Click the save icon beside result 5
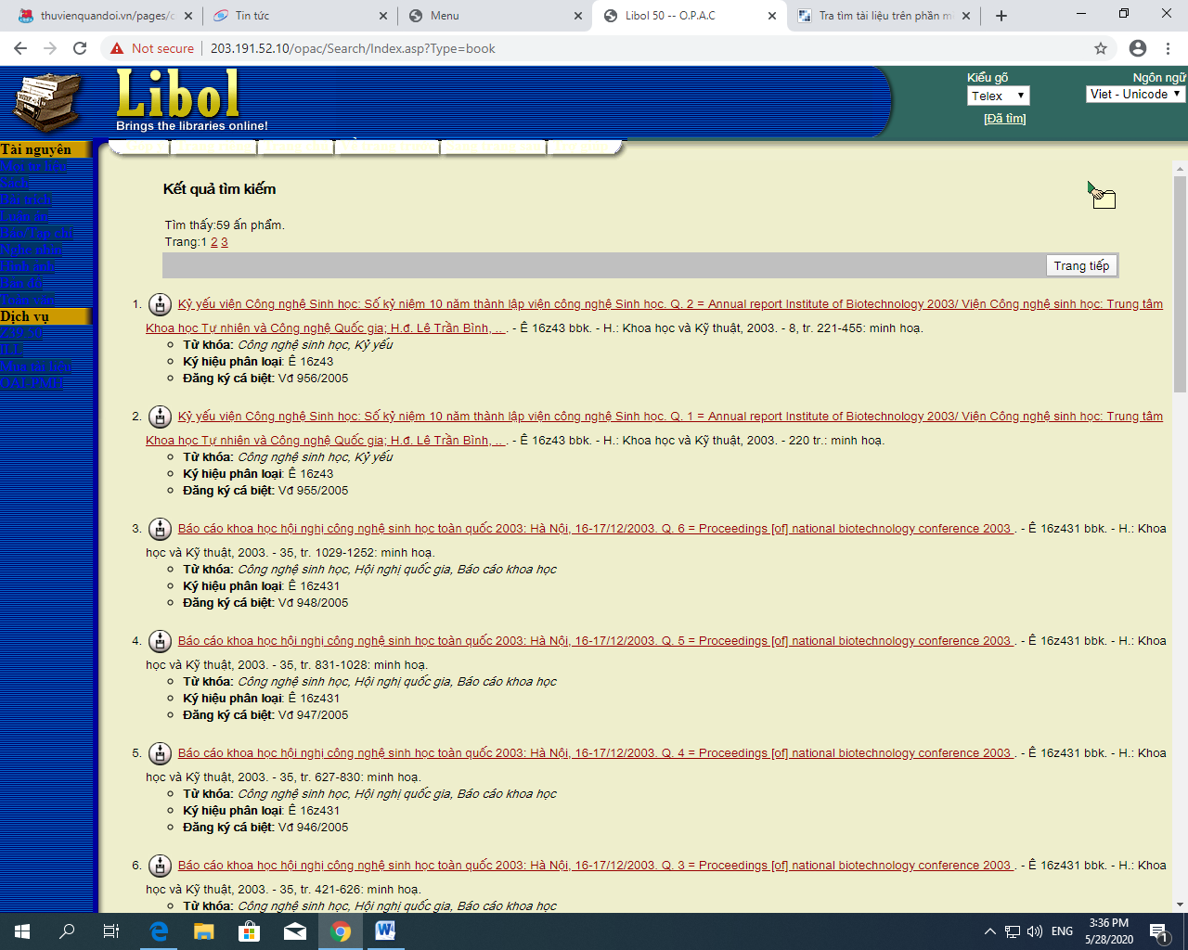 (160, 753)
